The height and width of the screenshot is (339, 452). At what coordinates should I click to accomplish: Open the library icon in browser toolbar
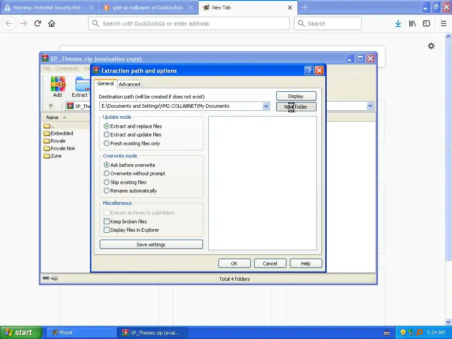pos(412,24)
